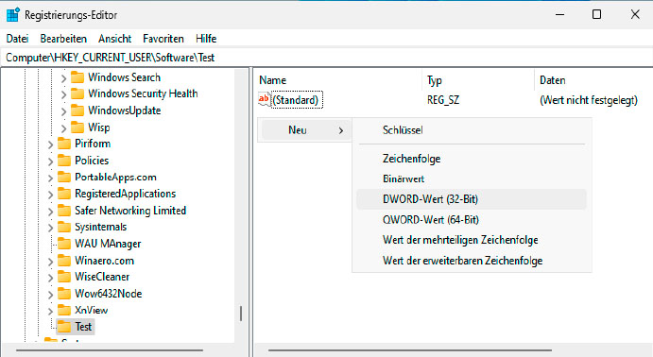The height and width of the screenshot is (357, 653).
Task: Expand the Wow6432Node key
Action: [x=50, y=295]
